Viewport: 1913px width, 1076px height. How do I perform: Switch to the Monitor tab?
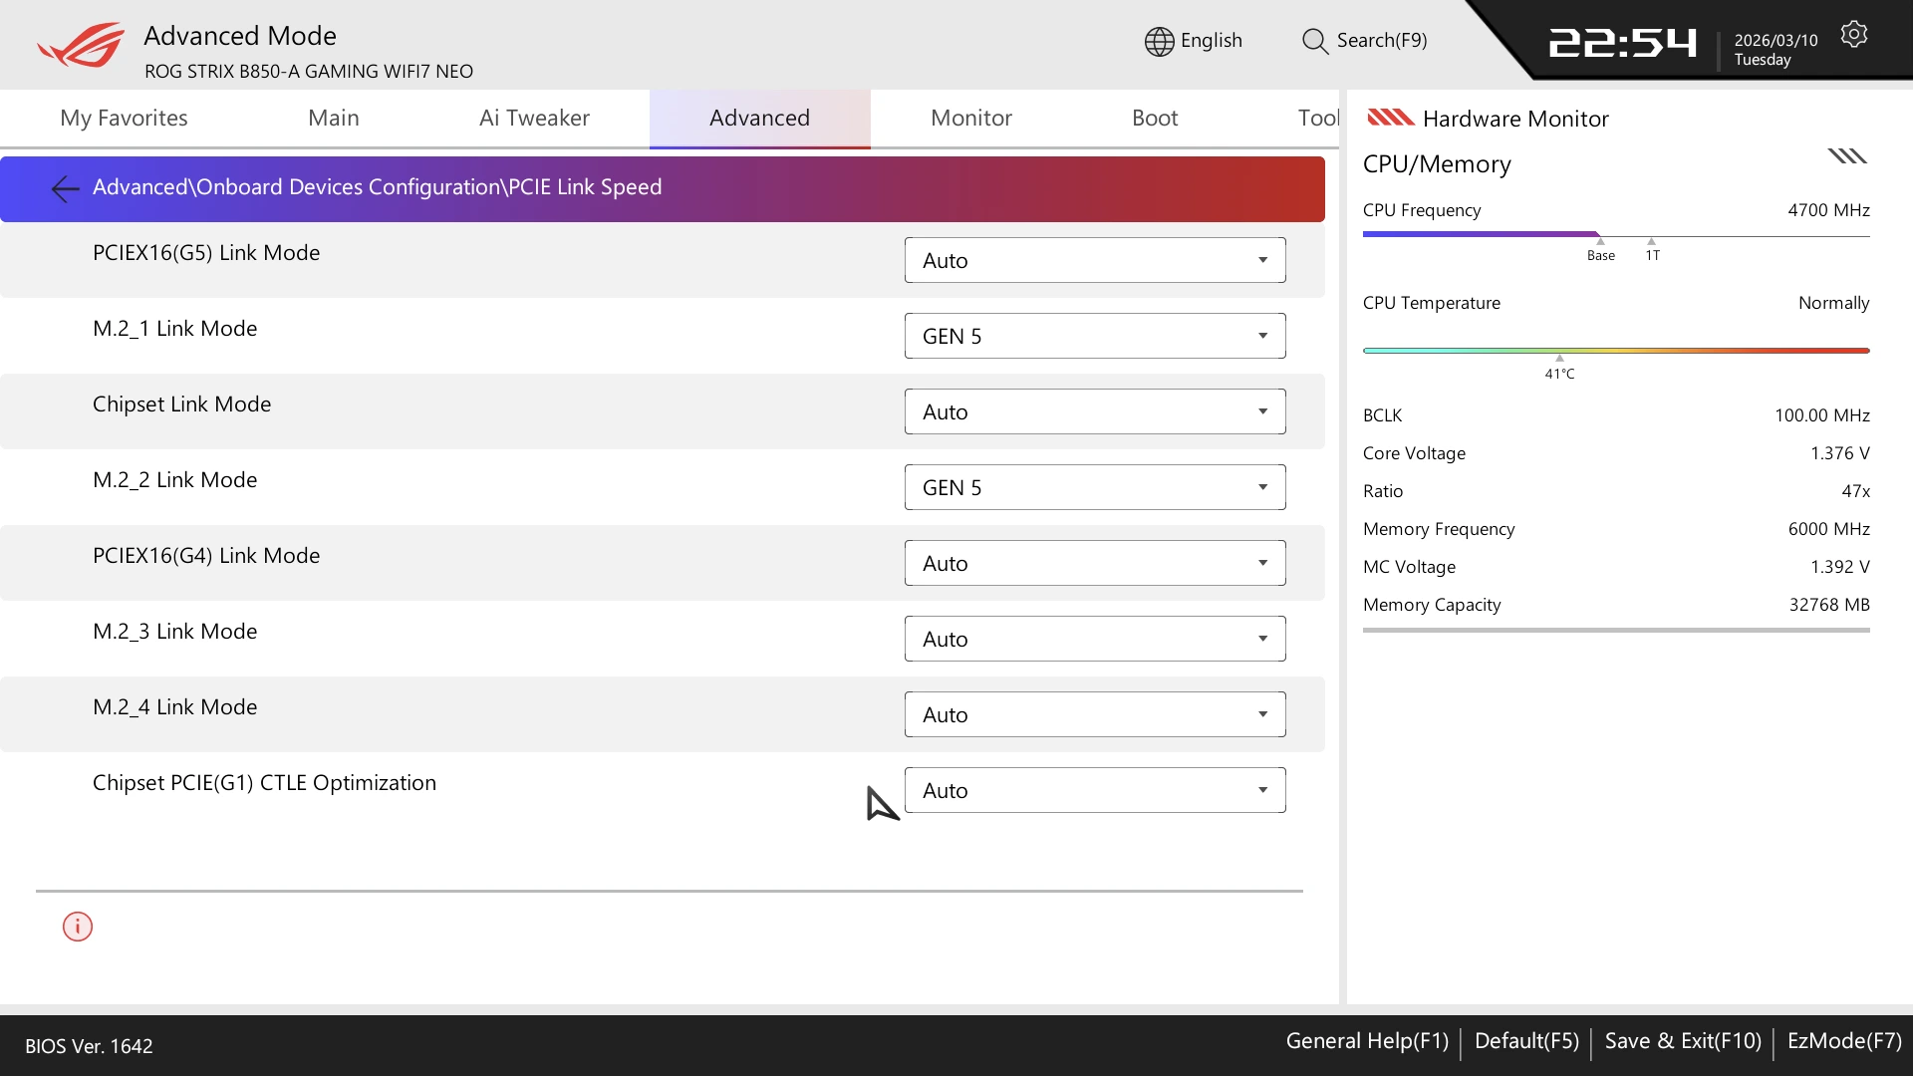(970, 118)
